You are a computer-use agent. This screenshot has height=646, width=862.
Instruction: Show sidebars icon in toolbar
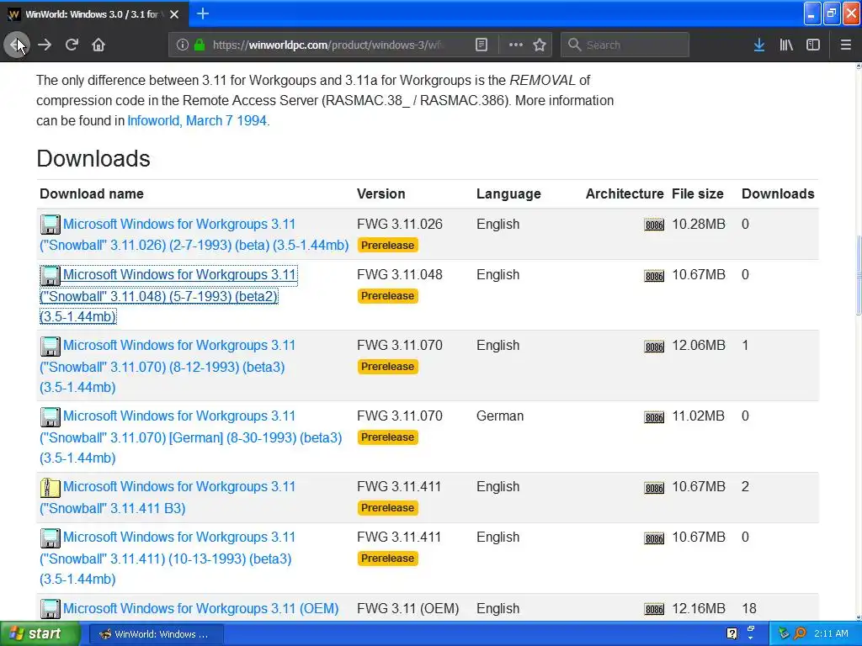[813, 45]
